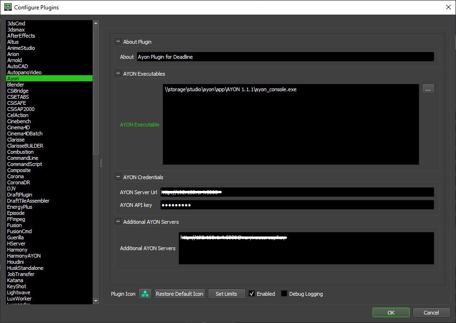Select the Blender plugin
This screenshot has width=456, height=323.
point(49,85)
